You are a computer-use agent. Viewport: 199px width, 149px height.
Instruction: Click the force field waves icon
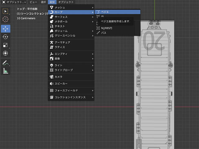coord(52,90)
